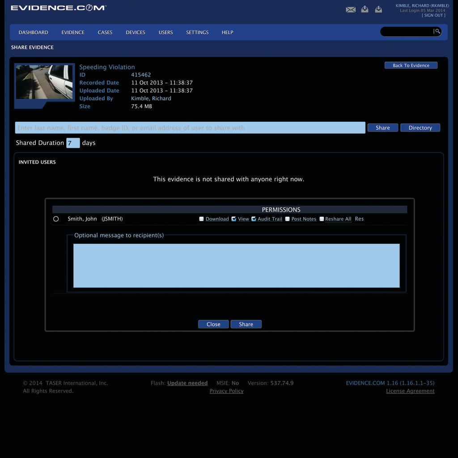Click the Shared Duration days field
The image size is (458, 458).
pyautogui.click(x=73, y=143)
